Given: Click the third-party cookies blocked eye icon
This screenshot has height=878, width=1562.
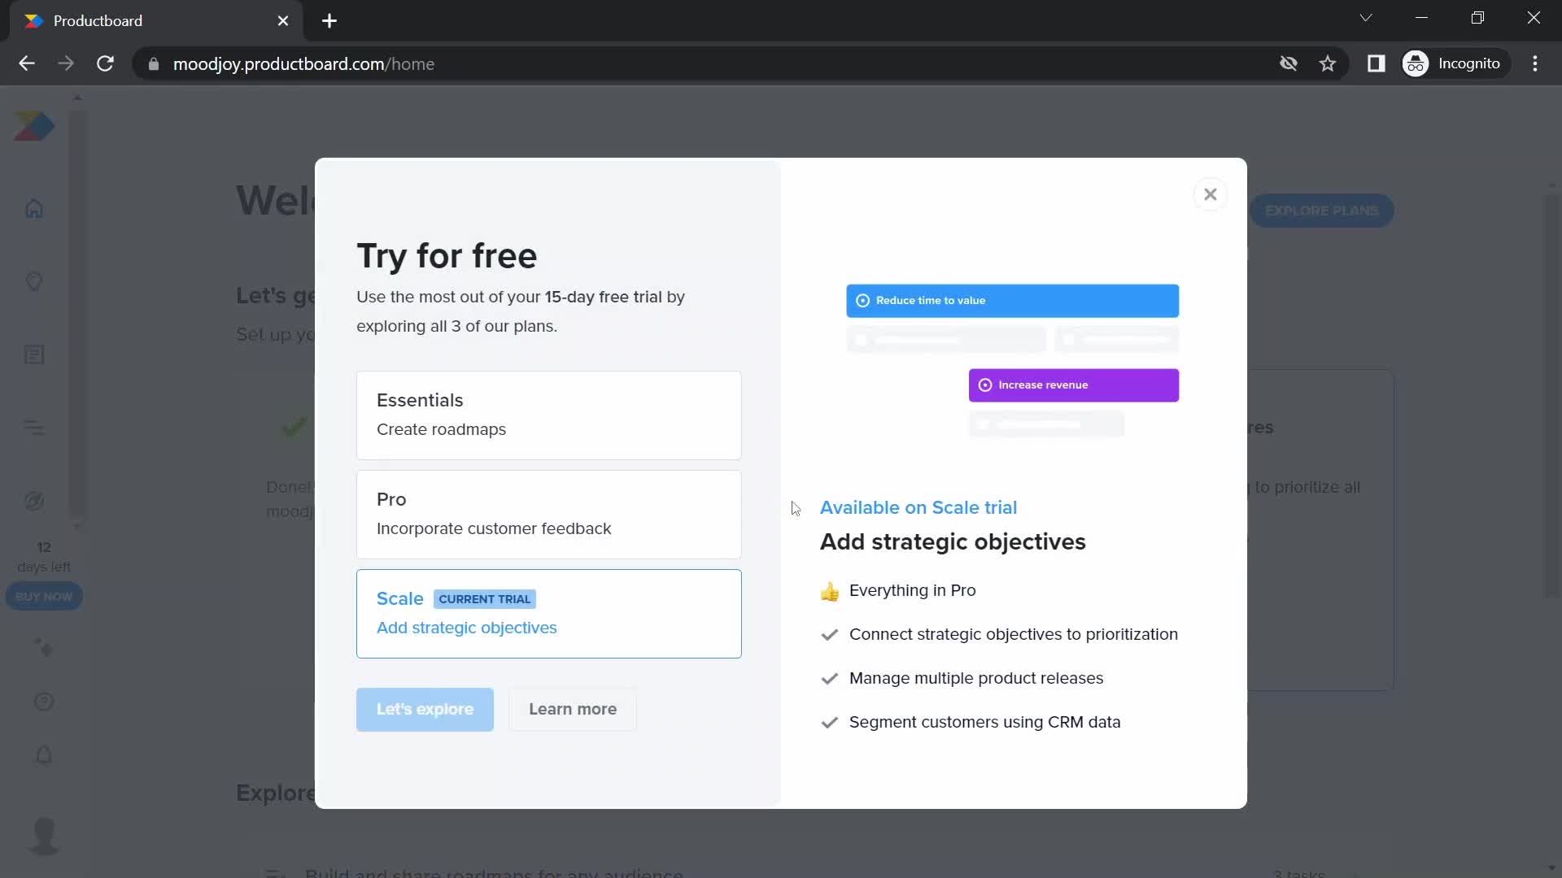Looking at the screenshot, I should [x=1288, y=63].
